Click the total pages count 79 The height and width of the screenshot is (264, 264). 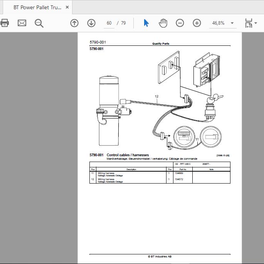coord(123,23)
